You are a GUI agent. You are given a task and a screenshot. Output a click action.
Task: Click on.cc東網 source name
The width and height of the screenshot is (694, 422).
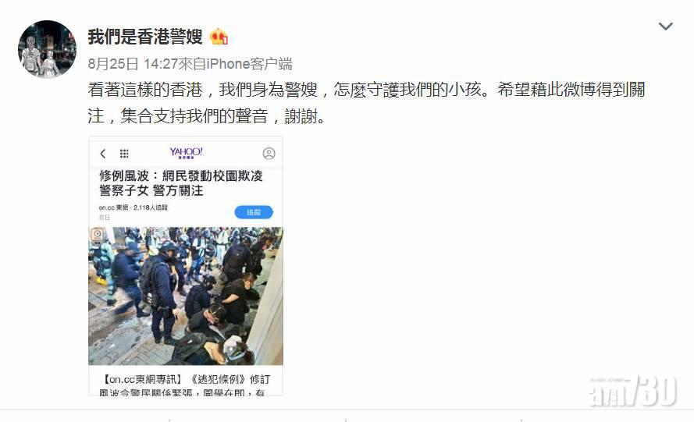point(113,207)
